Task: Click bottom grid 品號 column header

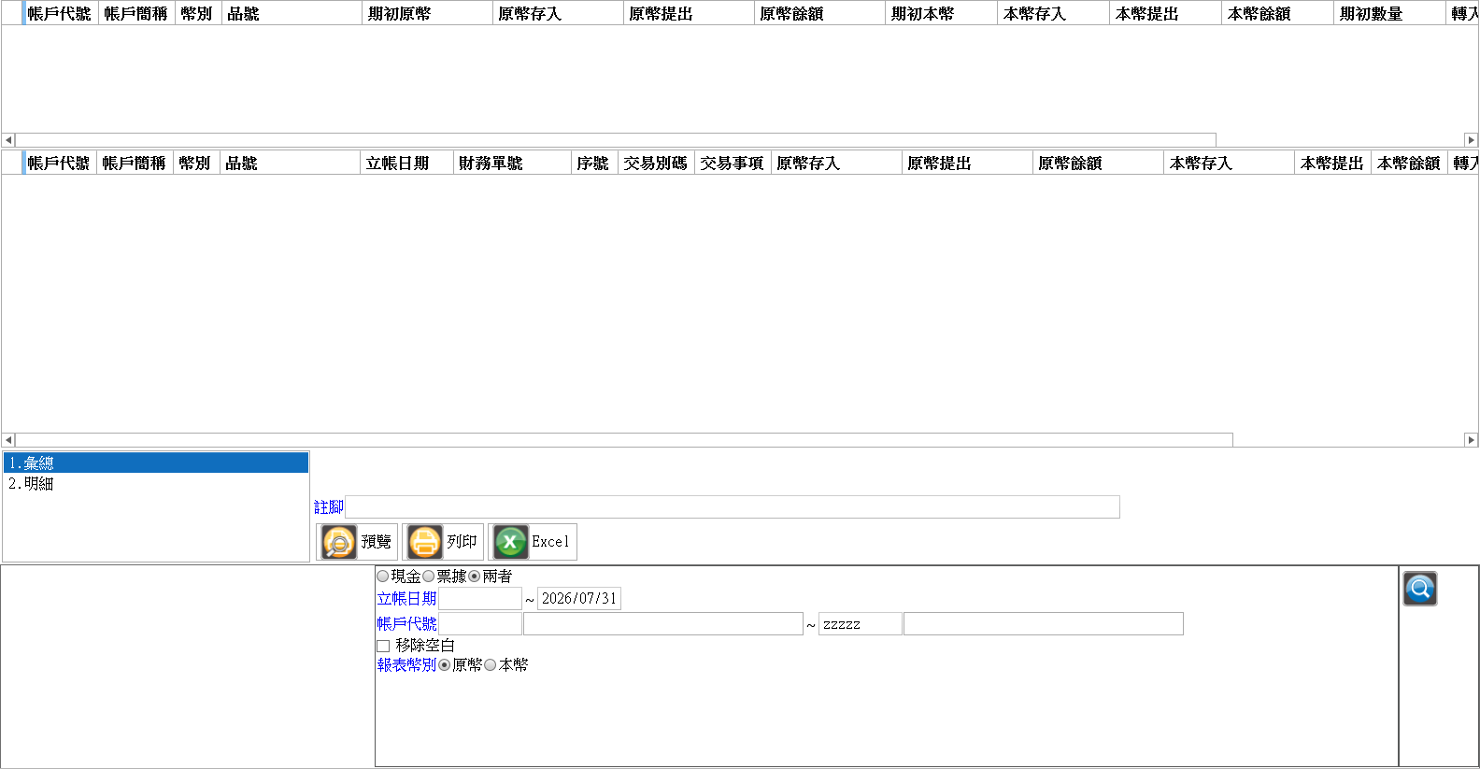Action: click(290, 164)
